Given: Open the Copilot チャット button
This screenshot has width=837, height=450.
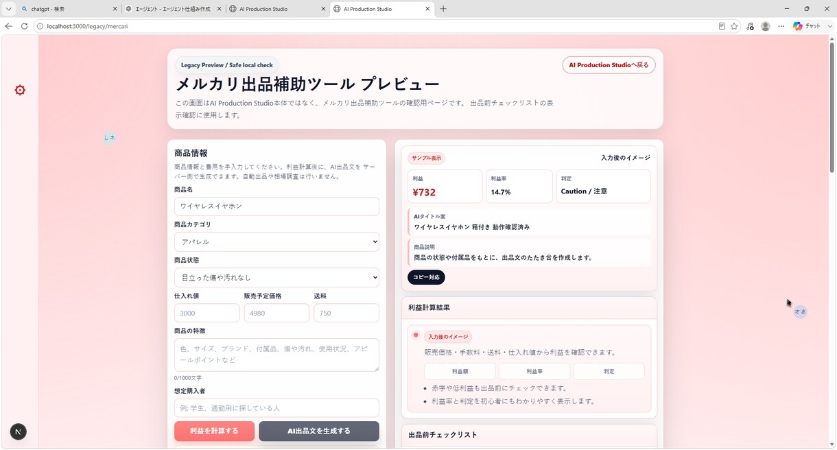Looking at the screenshot, I should tap(807, 26).
